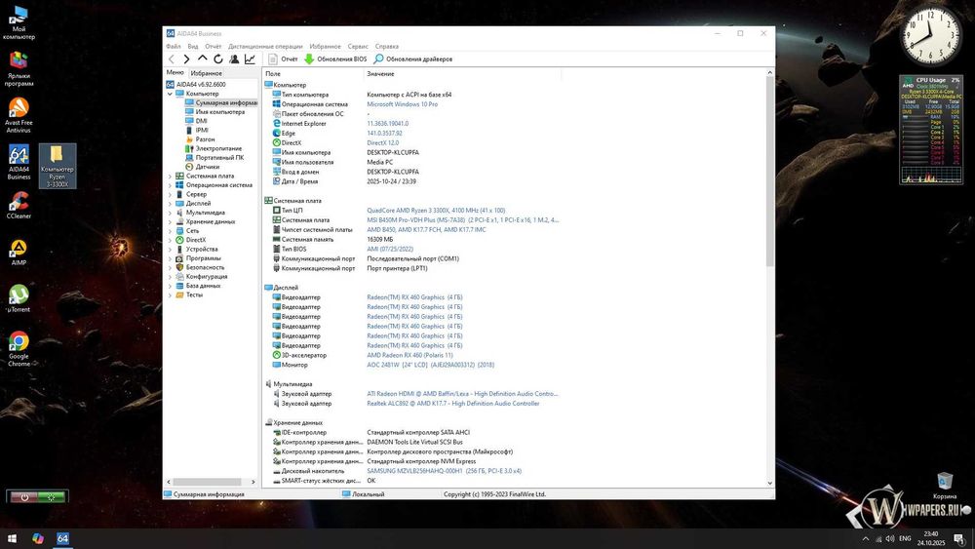This screenshot has height=549, width=975.
Task: Expand the DirectX tree node
Action: point(170,240)
